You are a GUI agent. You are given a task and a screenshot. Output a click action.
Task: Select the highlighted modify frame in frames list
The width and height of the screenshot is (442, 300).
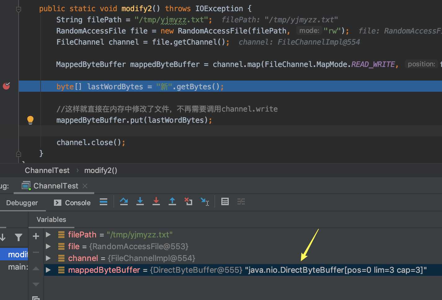[x=14, y=254]
